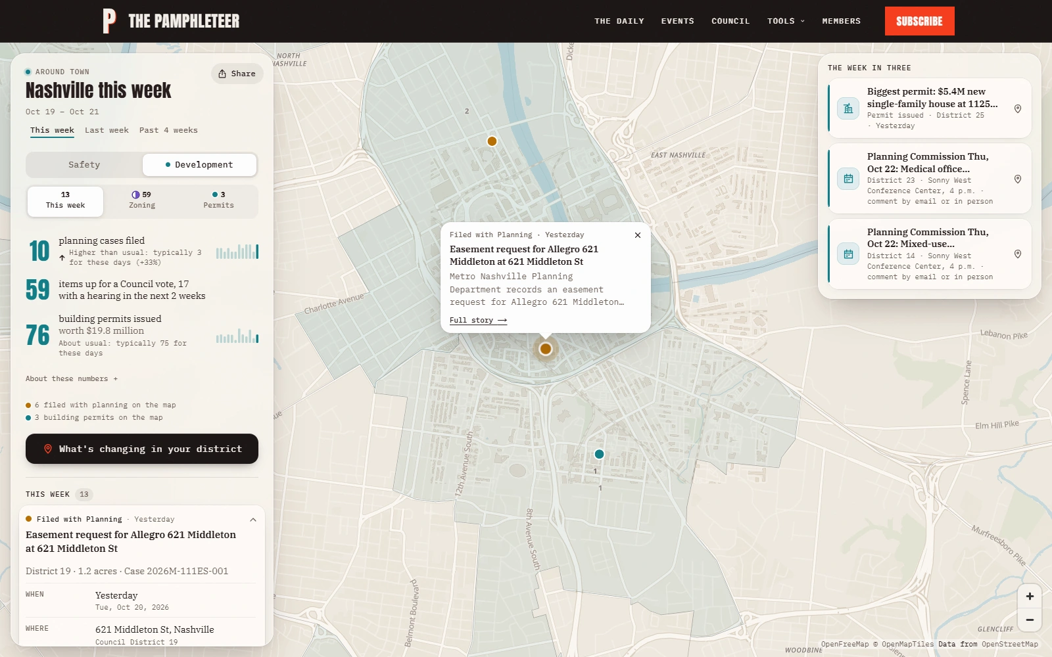Click the Share icon button
The width and height of the screenshot is (1052, 657).
[237, 74]
